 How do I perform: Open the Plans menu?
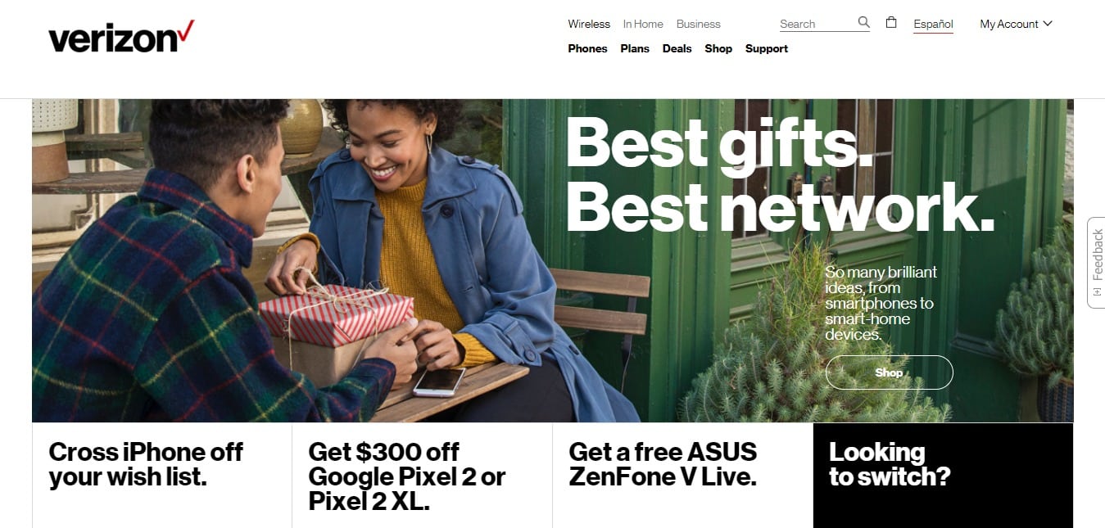pos(635,48)
